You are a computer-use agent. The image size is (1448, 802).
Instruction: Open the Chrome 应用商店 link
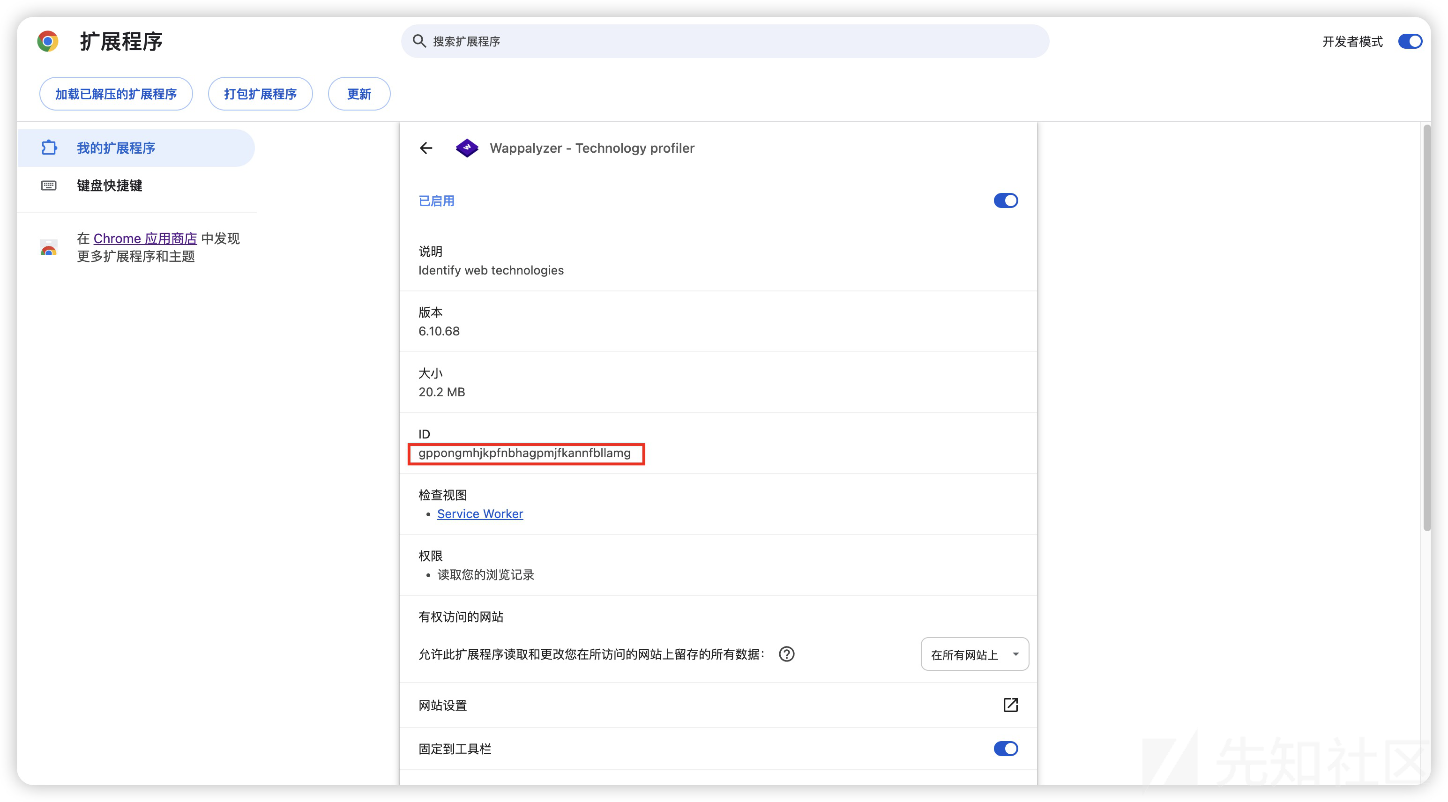click(x=145, y=238)
